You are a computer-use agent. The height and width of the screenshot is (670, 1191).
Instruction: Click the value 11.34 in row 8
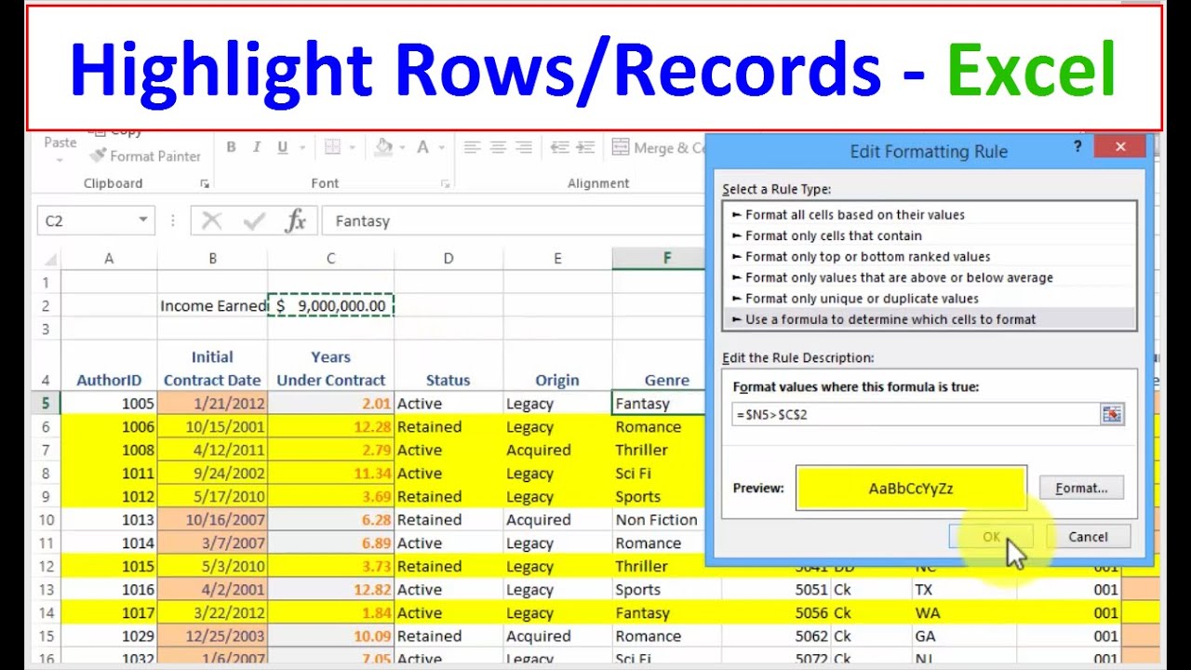coord(330,474)
